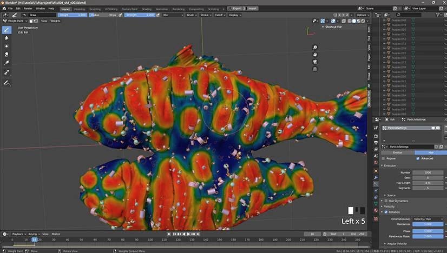Toggle gizmo visibility button
The image size is (447, 253).
(323, 21)
